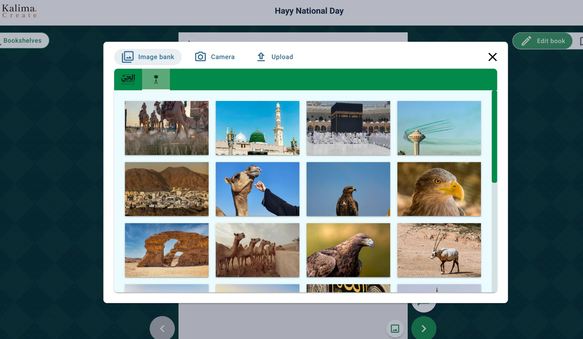Click the image bank scrollbar handle

[494, 136]
